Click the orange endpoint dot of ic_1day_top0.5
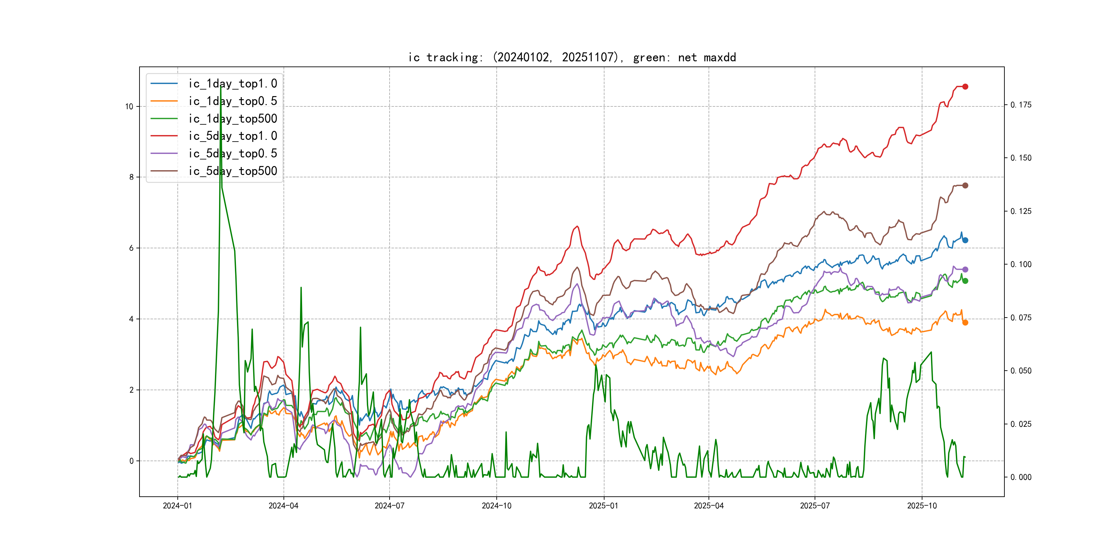This screenshot has width=1116, height=558. point(965,322)
